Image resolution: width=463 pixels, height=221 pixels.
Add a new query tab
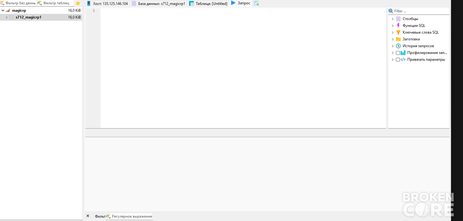coord(256,3)
